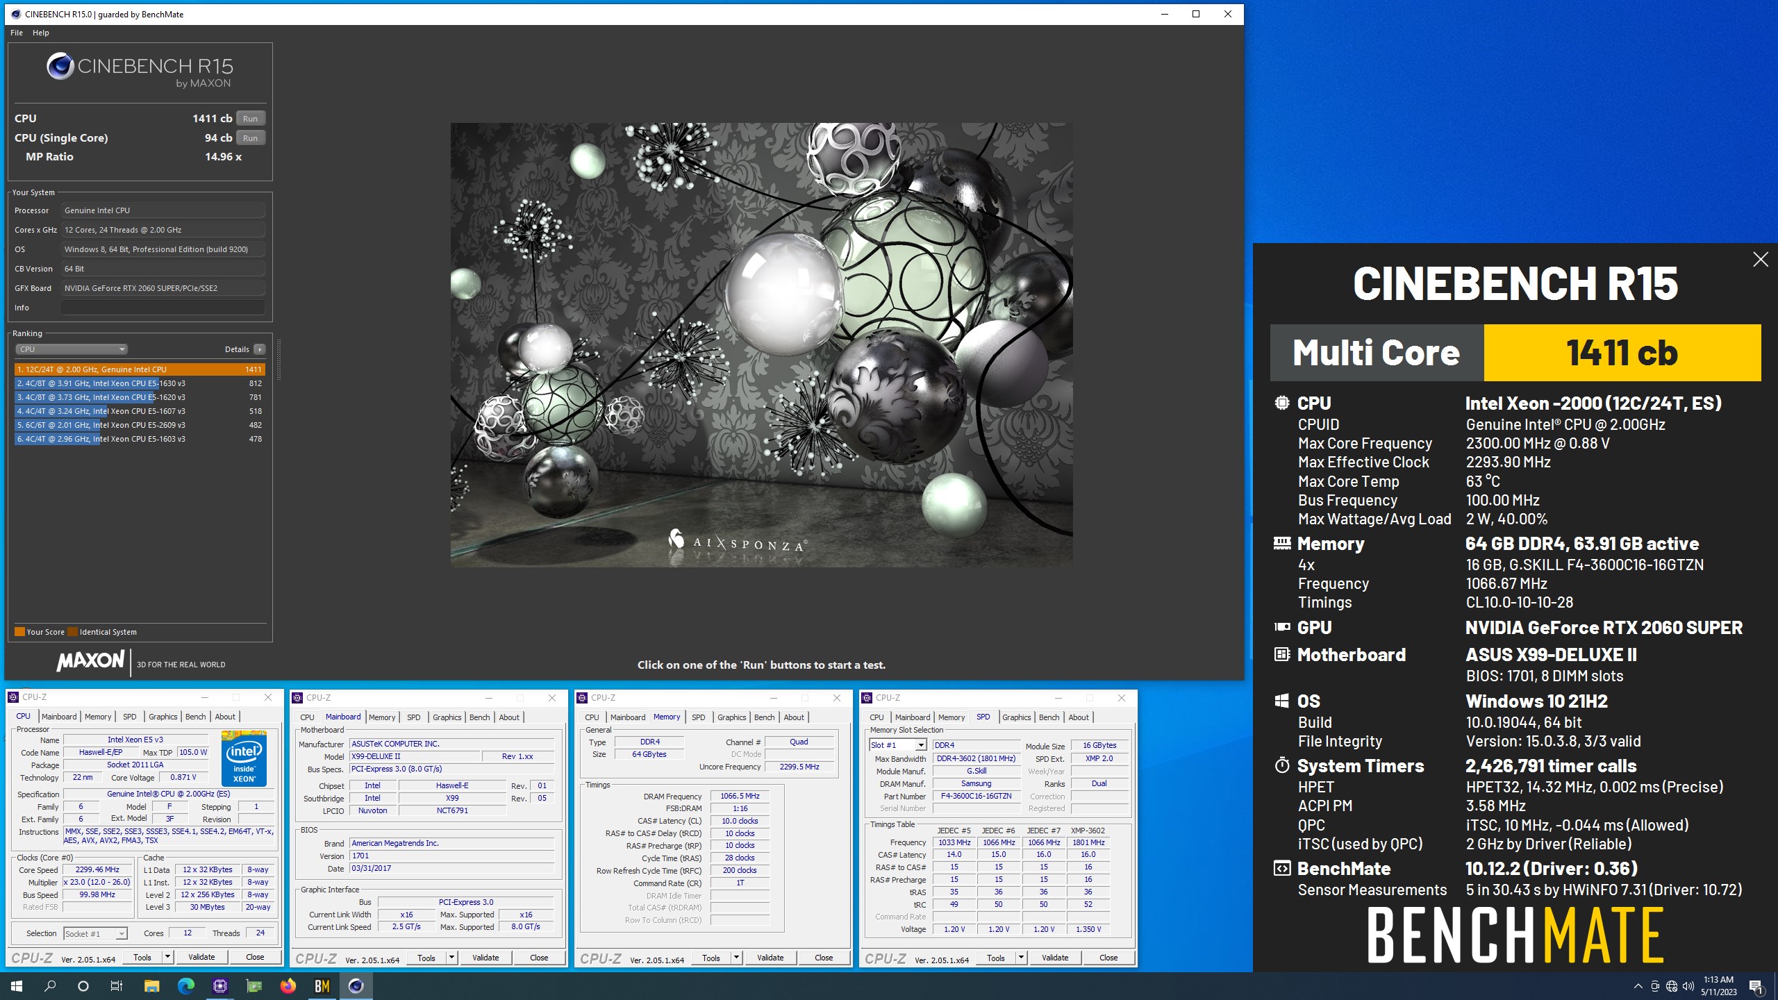Viewport: 1778px width, 1000px height.
Task: Click the rendered spheres image preview
Action: 762,345
